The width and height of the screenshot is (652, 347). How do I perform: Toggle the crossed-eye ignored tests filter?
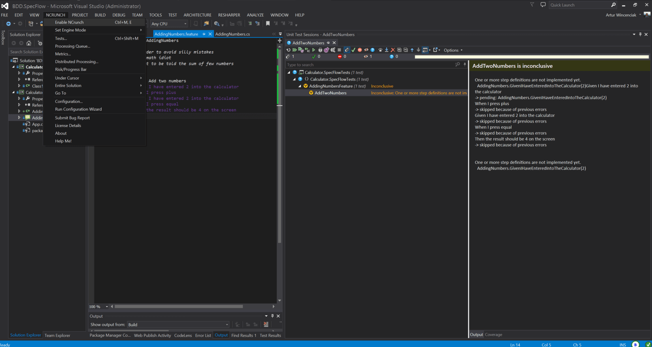pyautogui.click(x=366, y=50)
